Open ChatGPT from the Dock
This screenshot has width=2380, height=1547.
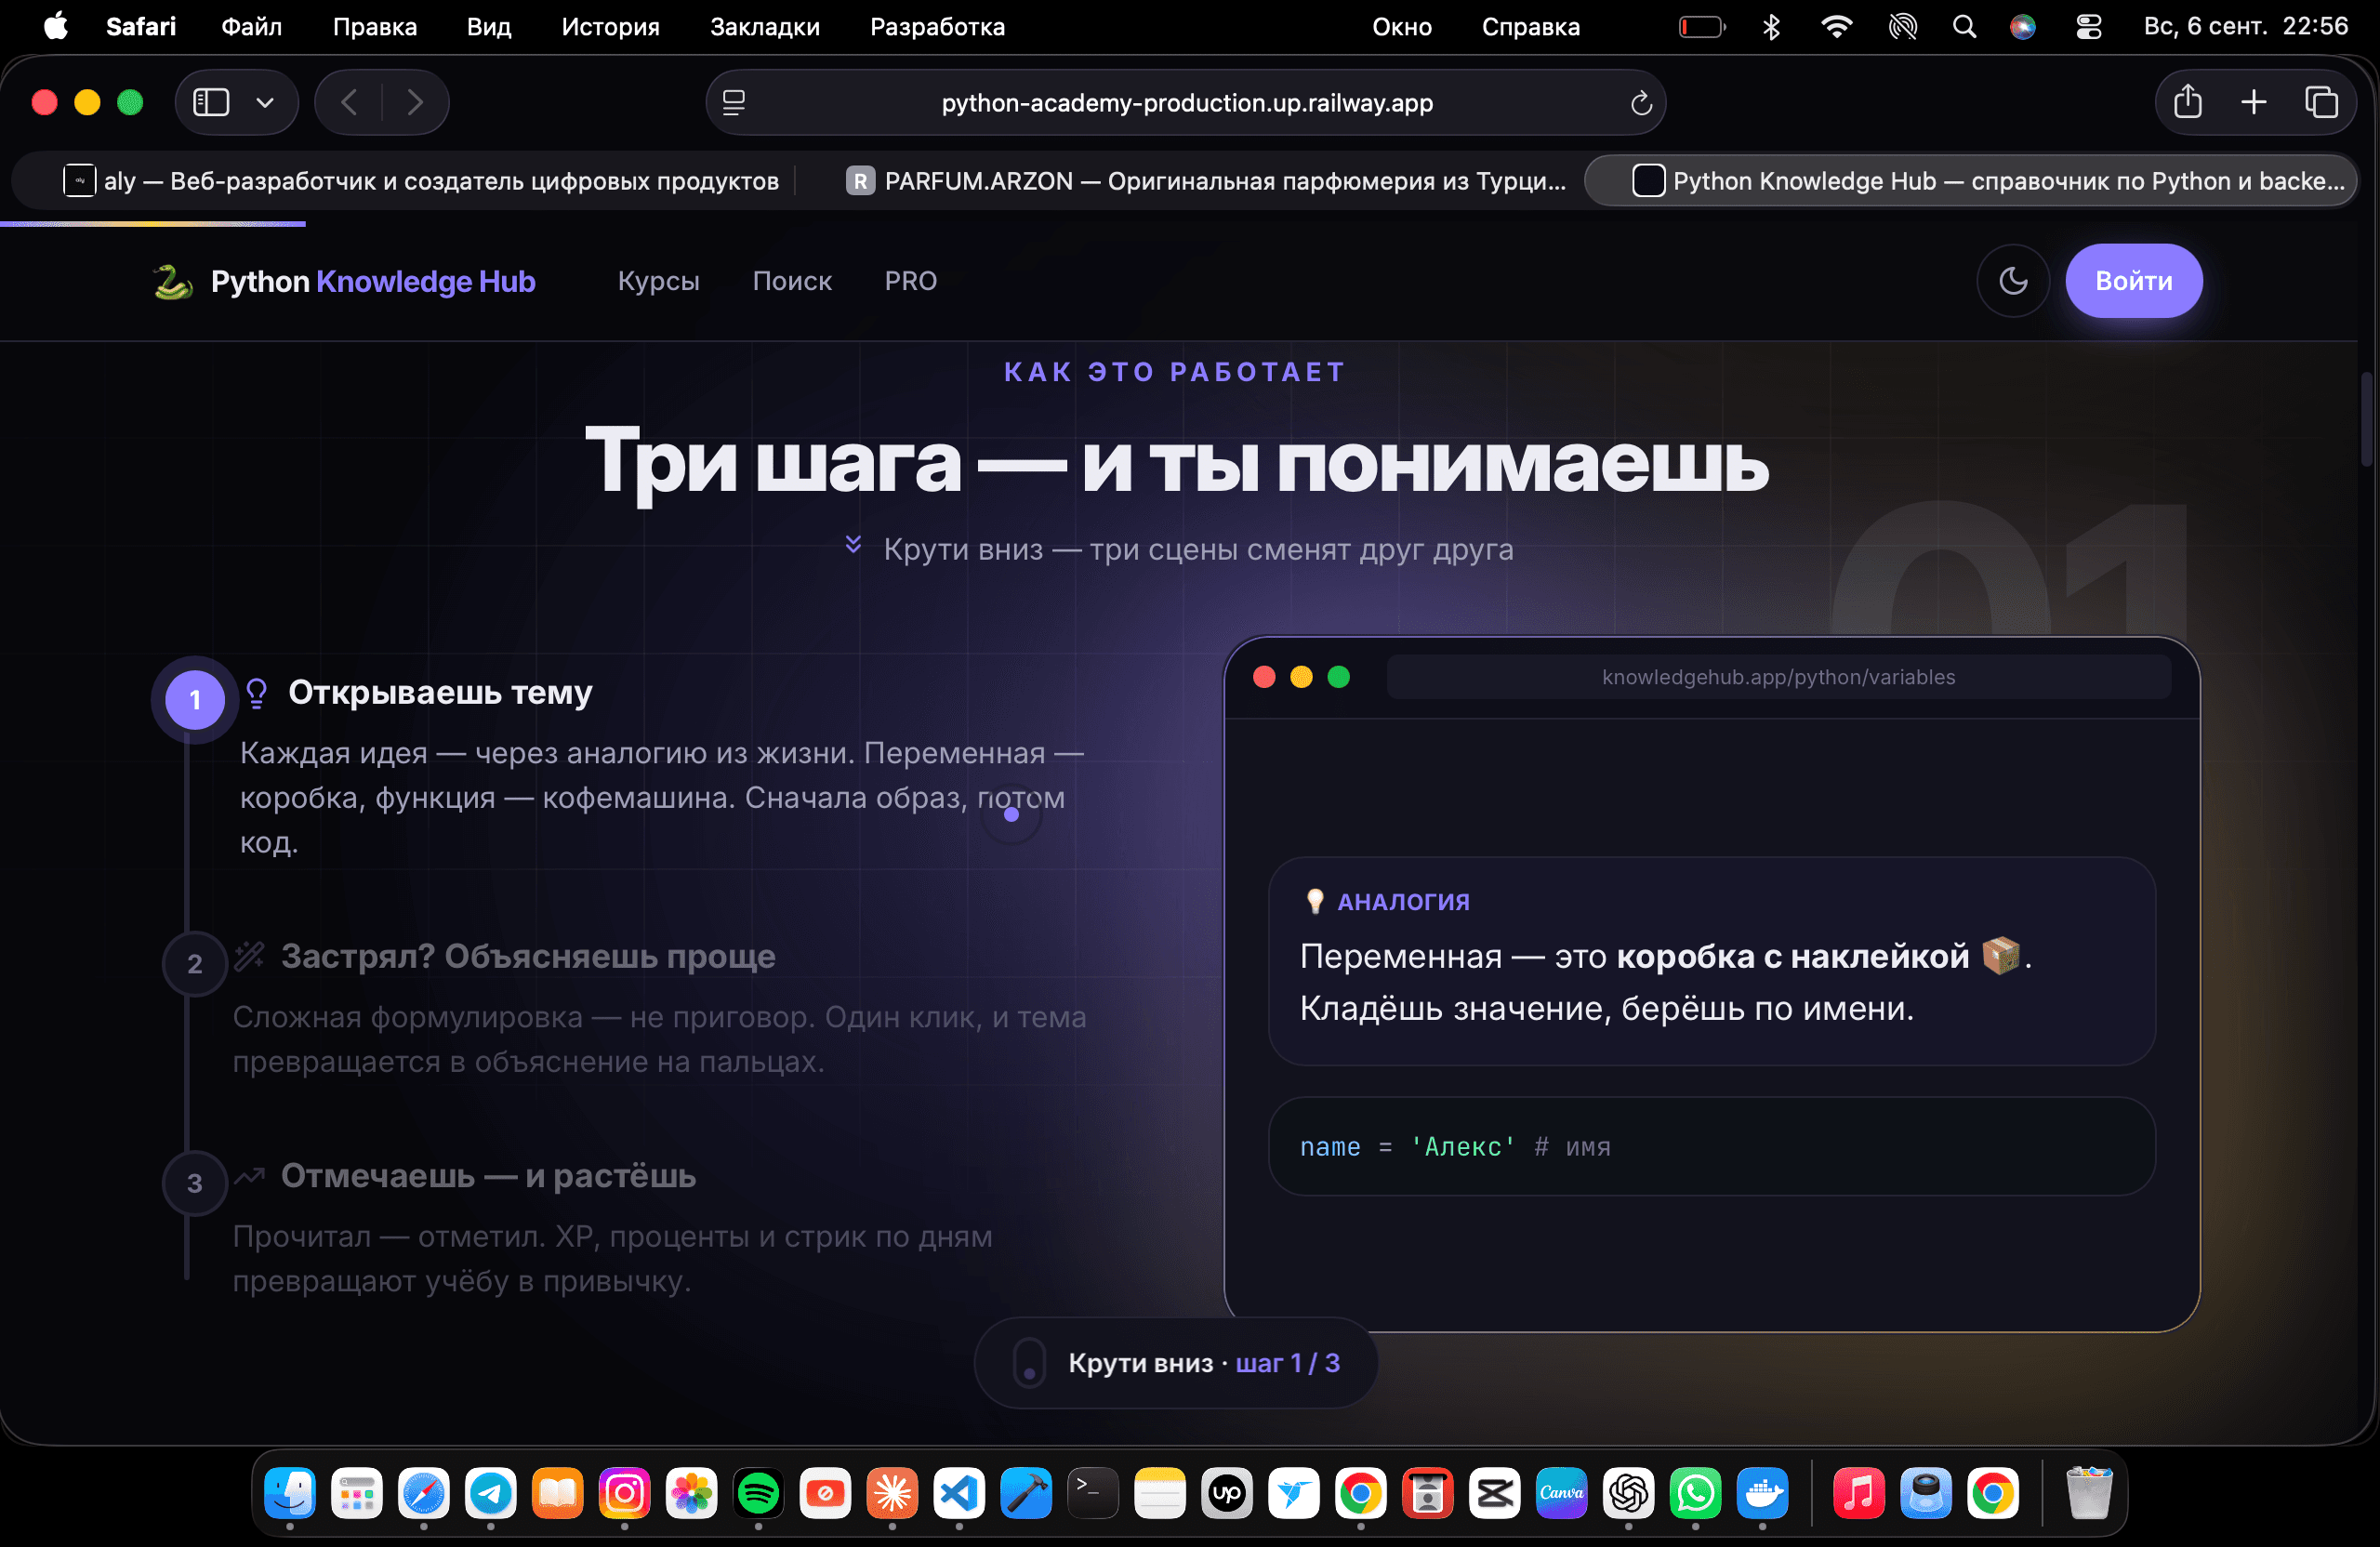1628,1493
